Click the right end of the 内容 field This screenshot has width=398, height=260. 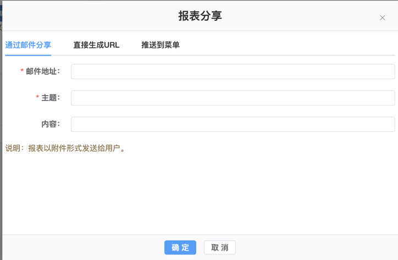coord(388,124)
